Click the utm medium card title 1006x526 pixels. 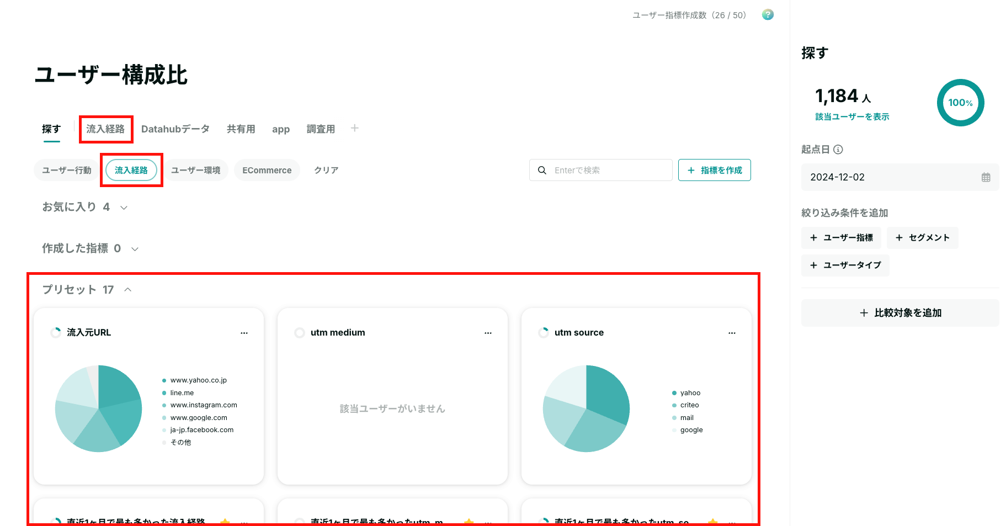point(338,332)
